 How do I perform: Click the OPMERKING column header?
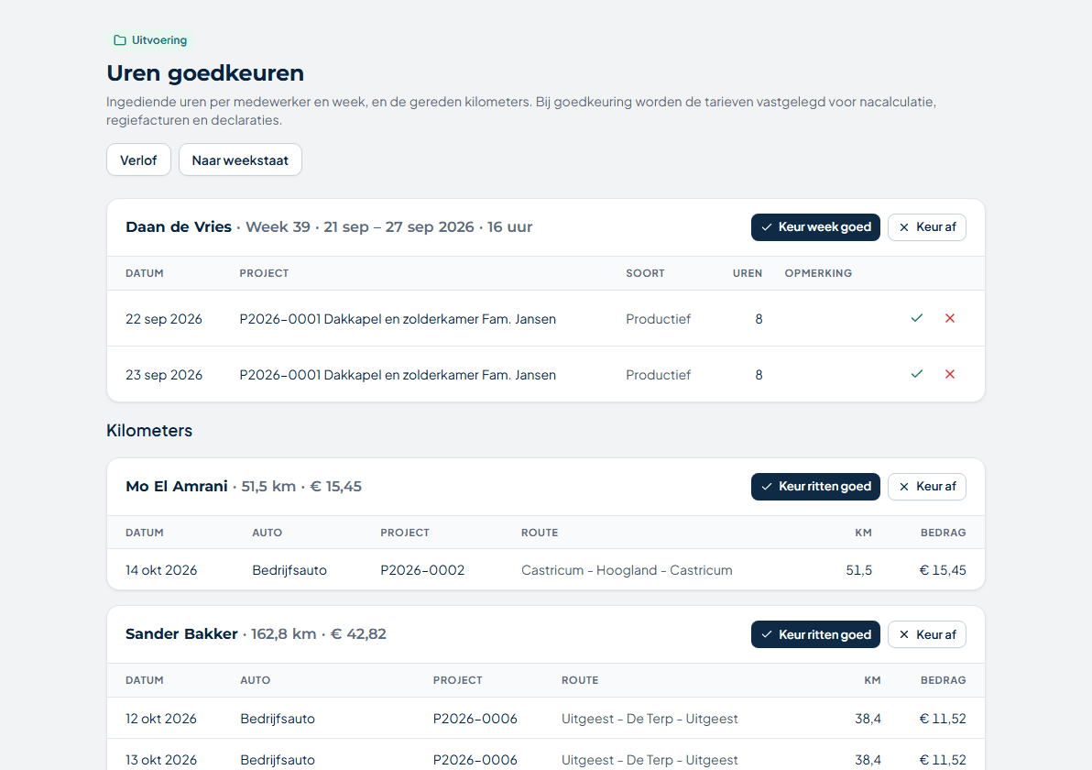click(x=818, y=273)
